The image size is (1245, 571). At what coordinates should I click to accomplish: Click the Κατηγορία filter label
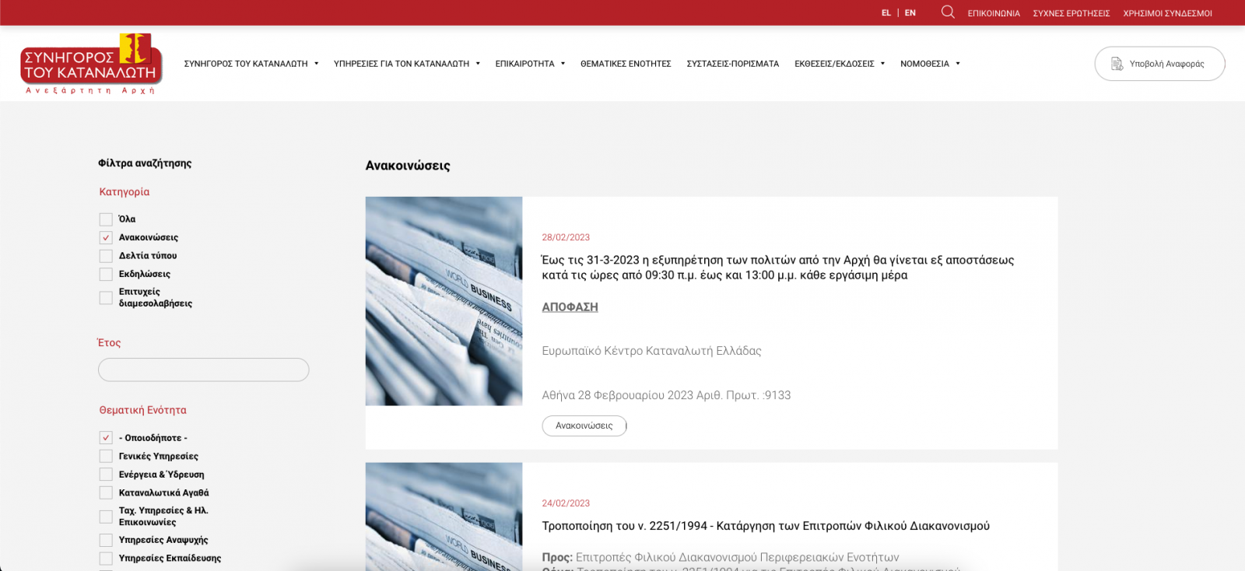124,192
